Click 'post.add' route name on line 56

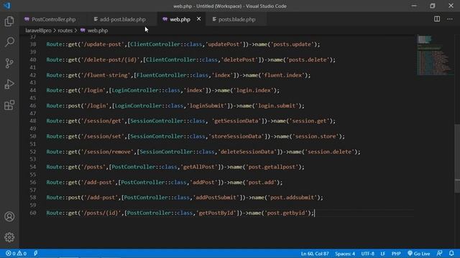click(262, 182)
